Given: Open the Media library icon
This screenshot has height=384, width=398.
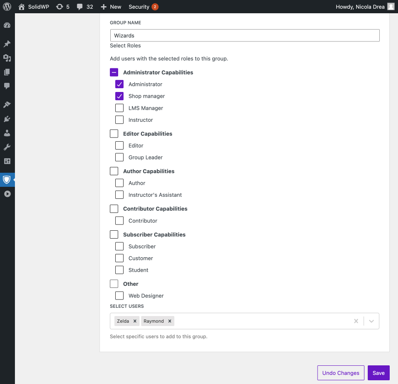Looking at the screenshot, I should [x=7, y=58].
